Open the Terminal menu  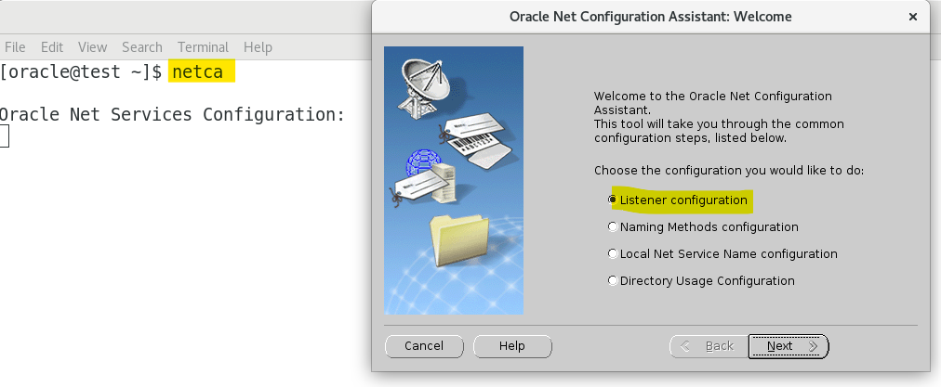click(x=203, y=46)
